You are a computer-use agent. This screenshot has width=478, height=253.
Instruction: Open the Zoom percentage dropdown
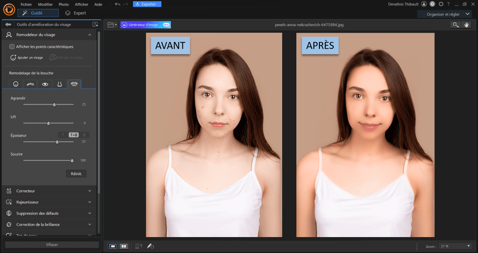point(455,246)
